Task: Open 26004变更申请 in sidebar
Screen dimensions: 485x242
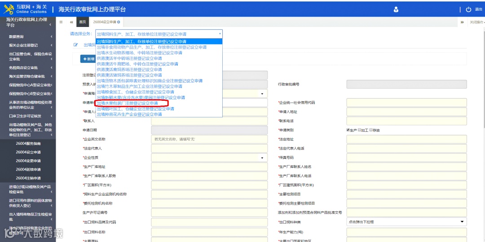Action: (x=28, y=161)
